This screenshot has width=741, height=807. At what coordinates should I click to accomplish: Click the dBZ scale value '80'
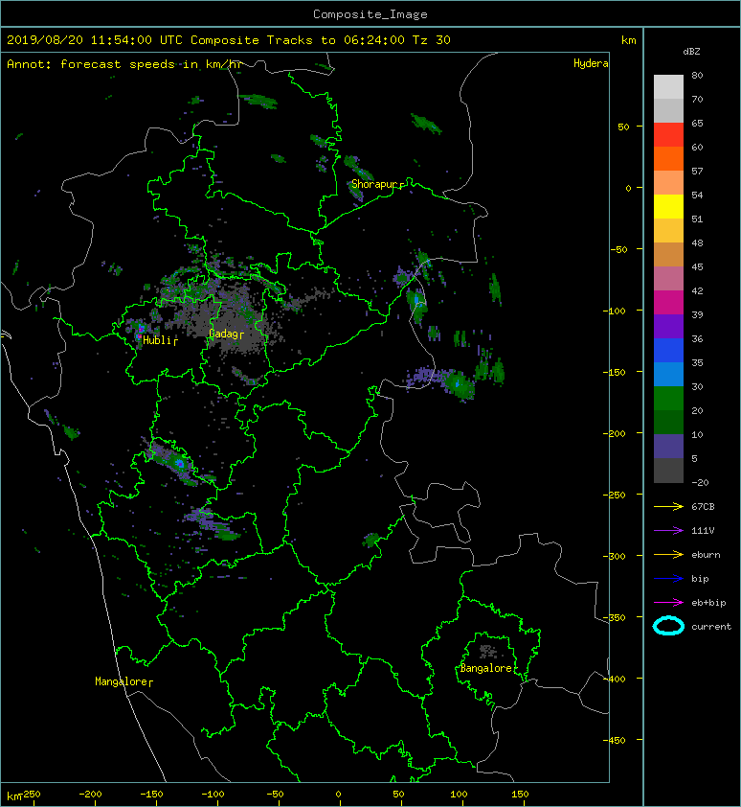pyautogui.click(x=697, y=75)
